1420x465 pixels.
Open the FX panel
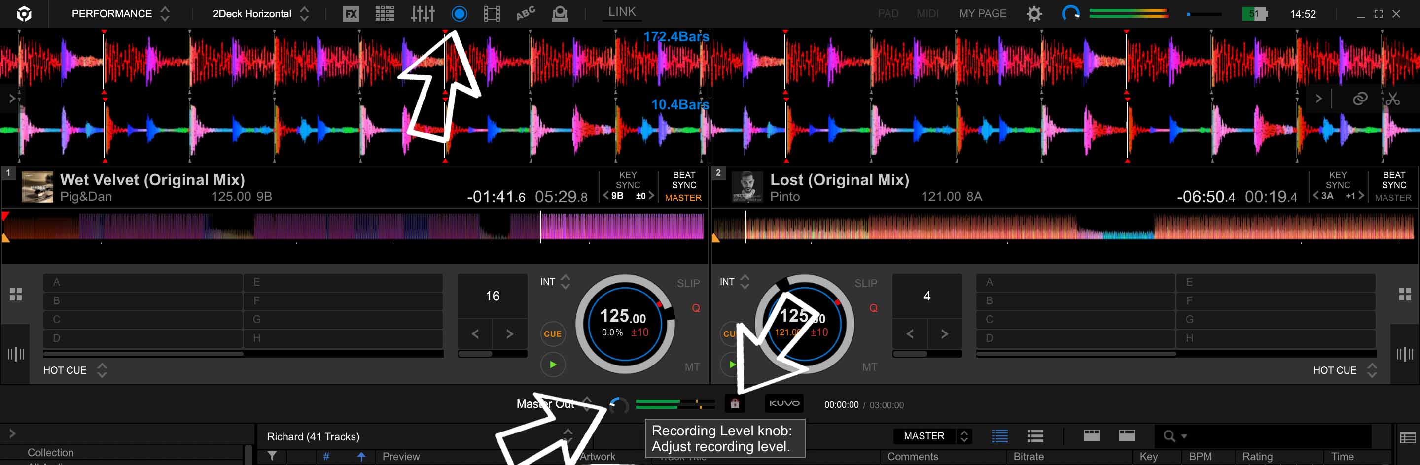[351, 14]
